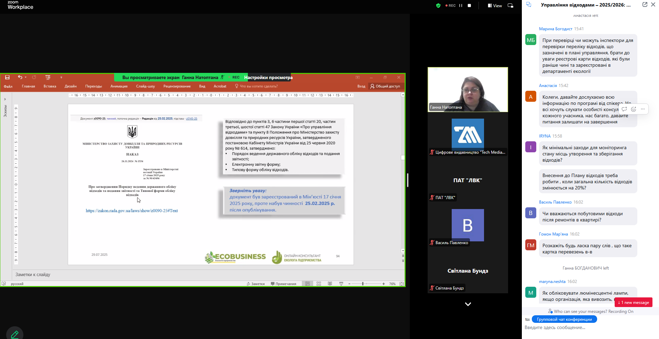Viewport: 659px width, 339px height.
Task: Jump to the 1 new message
Action: 633,303
